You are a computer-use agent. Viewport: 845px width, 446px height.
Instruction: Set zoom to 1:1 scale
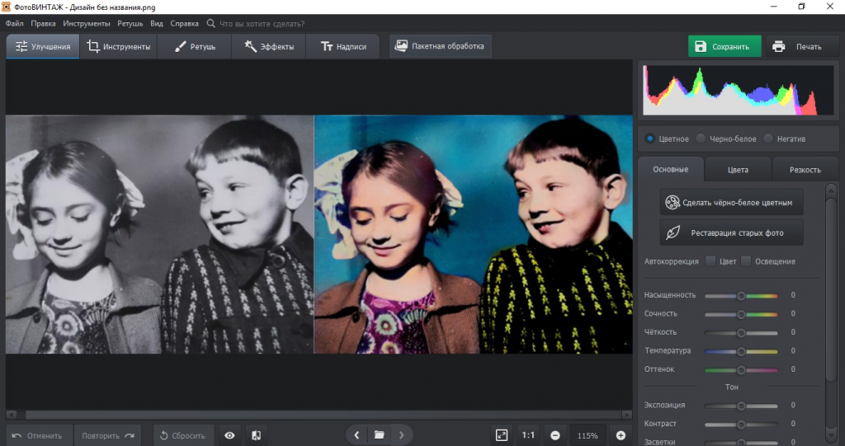coord(528,434)
